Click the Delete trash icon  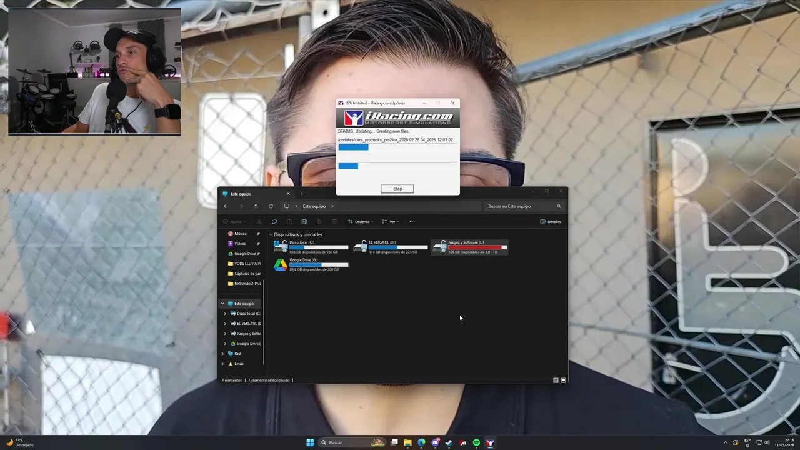pos(334,222)
